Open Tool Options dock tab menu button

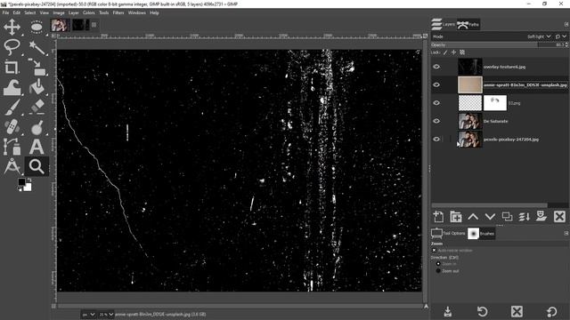pyautogui.click(x=566, y=233)
